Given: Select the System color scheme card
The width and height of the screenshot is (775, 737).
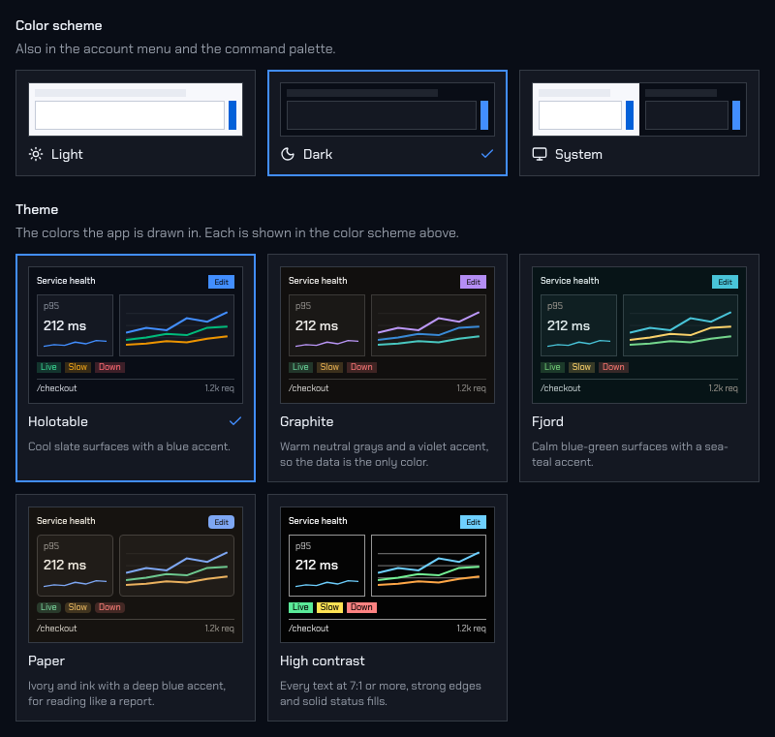Looking at the screenshot, I should [639, 122].
